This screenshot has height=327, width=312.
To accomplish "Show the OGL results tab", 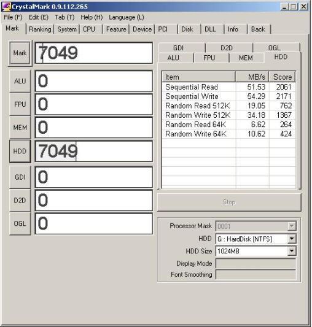I will (x=276, y=48).
